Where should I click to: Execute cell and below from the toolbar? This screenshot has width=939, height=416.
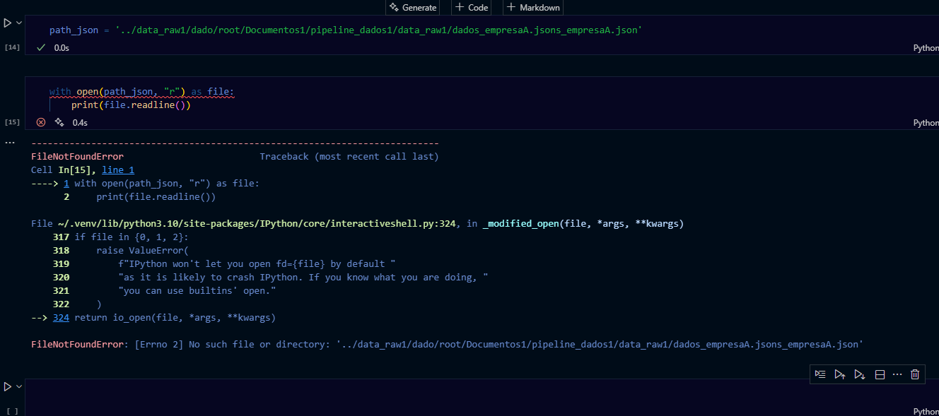[860, 374]
